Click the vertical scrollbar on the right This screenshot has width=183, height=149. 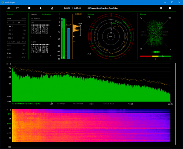pos(175,104)
